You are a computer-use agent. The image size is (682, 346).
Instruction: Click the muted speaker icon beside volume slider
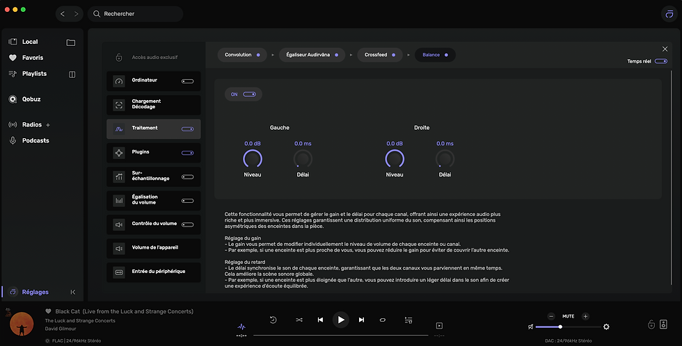(530, 327)
